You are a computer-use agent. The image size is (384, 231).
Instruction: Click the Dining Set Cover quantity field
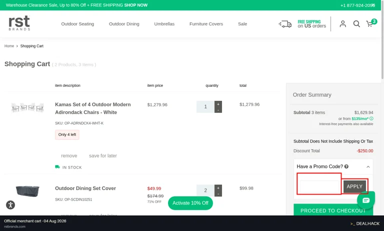(205, 191)
